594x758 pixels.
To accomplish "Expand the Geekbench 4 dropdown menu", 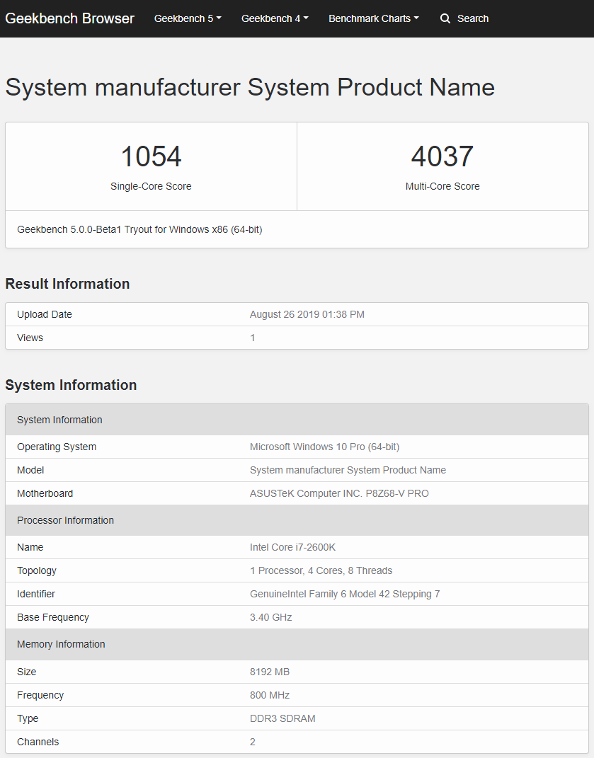I will click(x=275, y=18).
